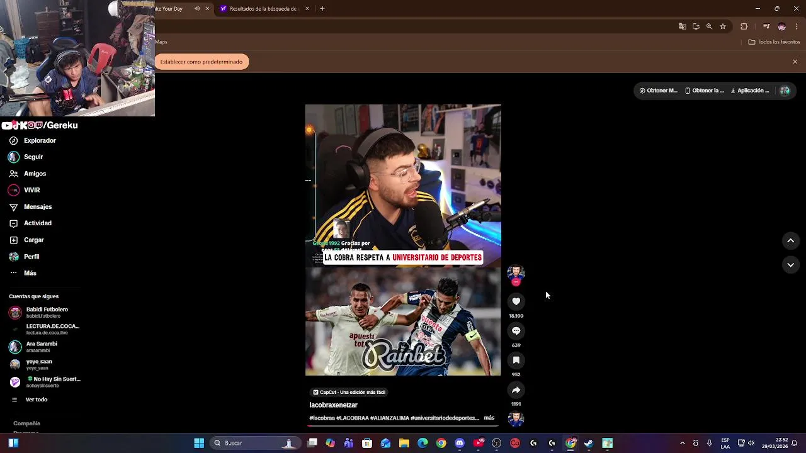Open the translate page icon in the address bar
Image resolution: width=806 pixels, height=453 pixels.
point(682,26)
